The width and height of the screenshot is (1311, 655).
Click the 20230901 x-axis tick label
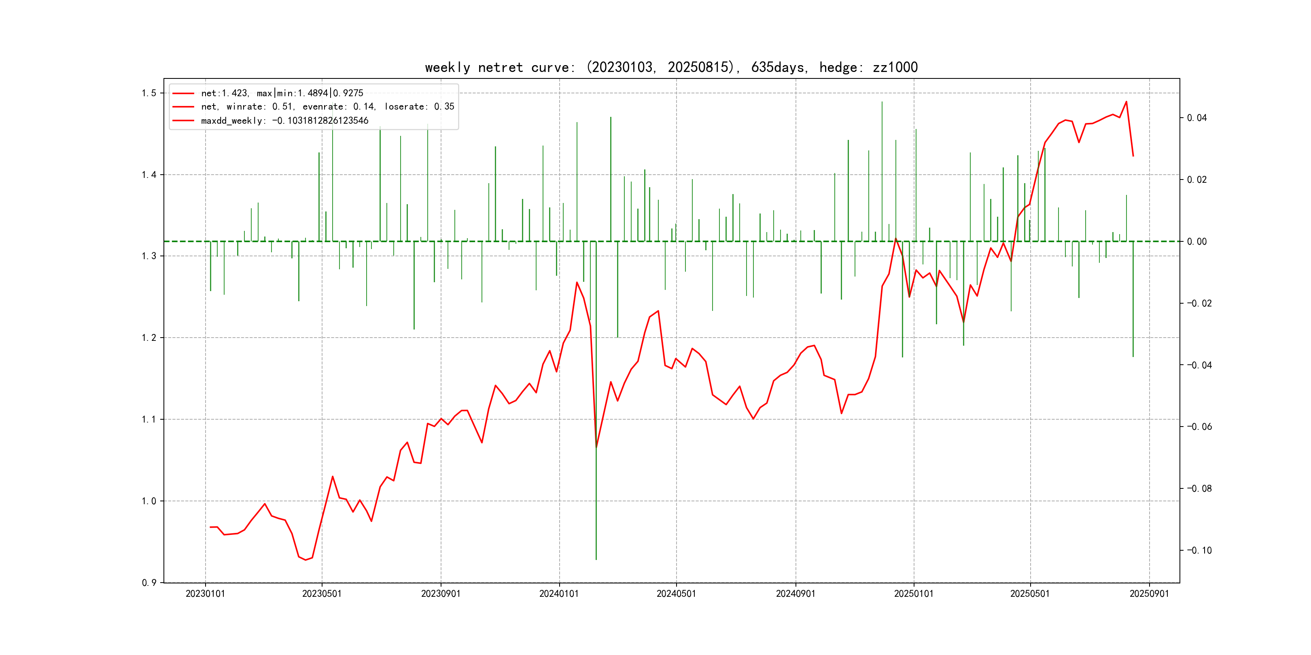(x=440, y=594)
